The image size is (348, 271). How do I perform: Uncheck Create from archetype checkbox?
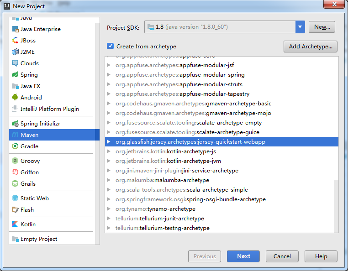pyautogui.click(x=111, y=46)
